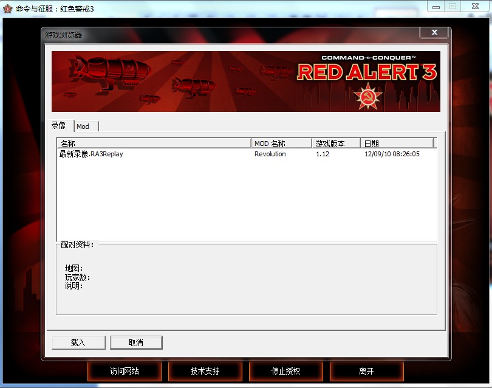Close the main 红色警戒3 window

coord(476,6)
